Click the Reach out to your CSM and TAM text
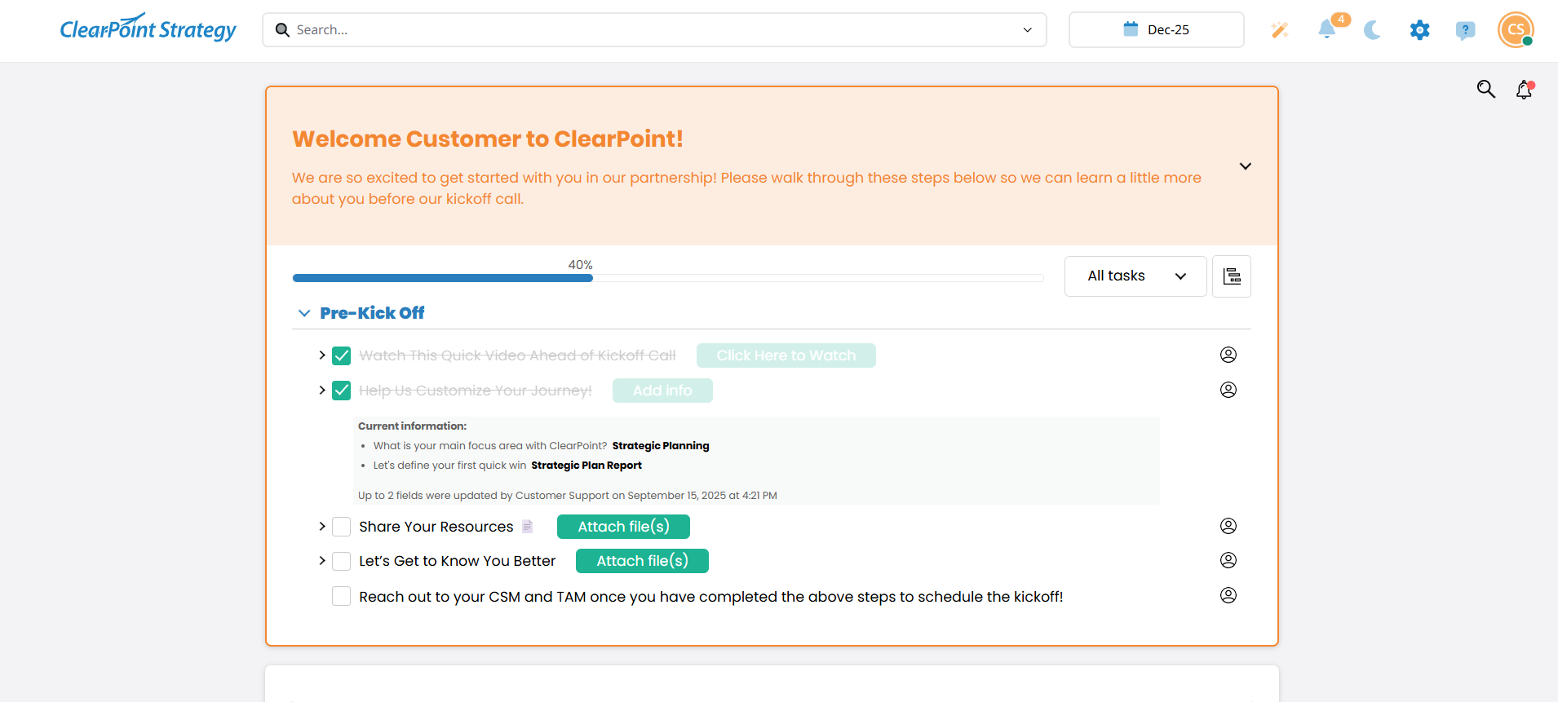 tap(710, 597)
